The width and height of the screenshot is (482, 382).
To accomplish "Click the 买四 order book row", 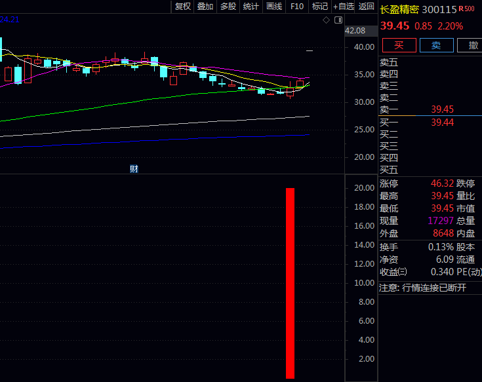I will click(x=430, y=158).
